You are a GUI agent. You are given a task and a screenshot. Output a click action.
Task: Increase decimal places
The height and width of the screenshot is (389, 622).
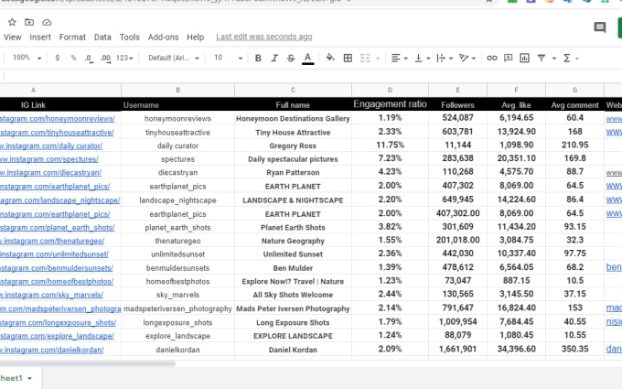coord(105,59)
